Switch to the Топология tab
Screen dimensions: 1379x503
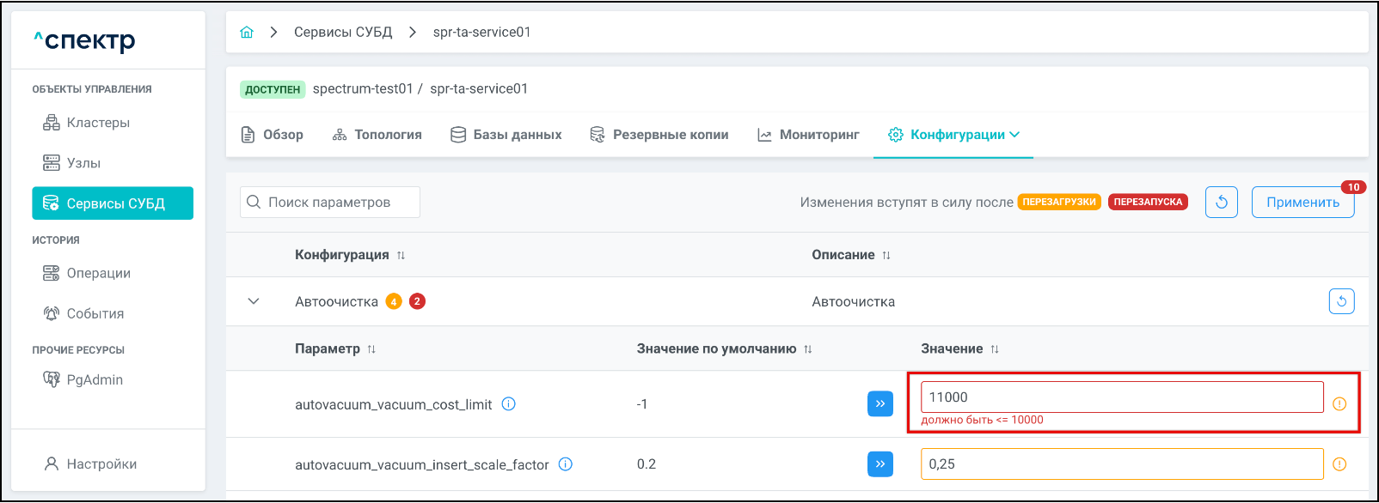(x=377, y=135)
